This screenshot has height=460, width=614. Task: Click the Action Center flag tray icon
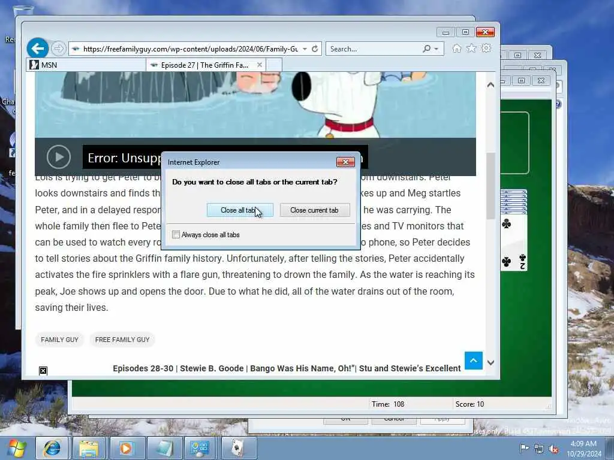tap(524, 449)
